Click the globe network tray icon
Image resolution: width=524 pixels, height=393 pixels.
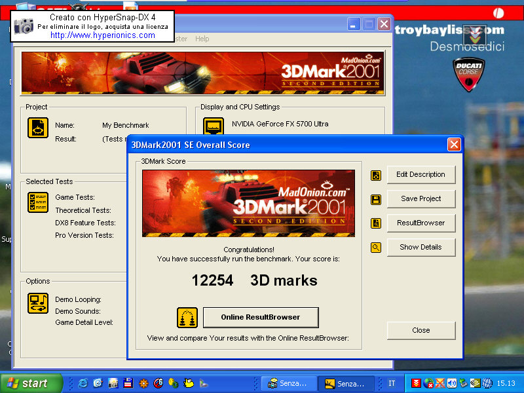[487, 383]
